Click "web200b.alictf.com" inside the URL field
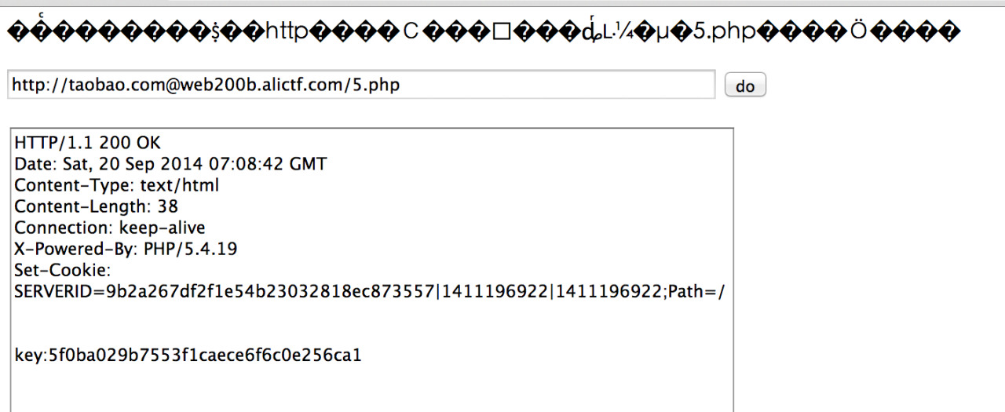1005x412 pixels. [254, 85]
